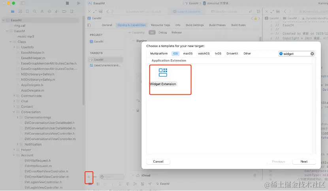Simulate location from debug bar
Screen dimensions: 328x191
point(150,184)
